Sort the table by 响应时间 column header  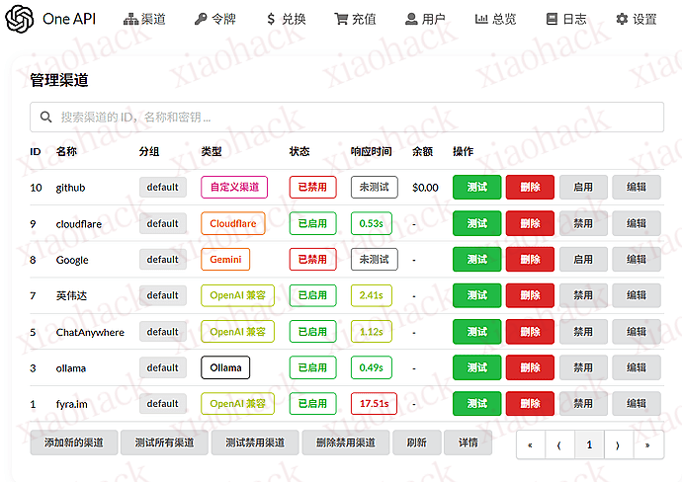click(x=371, y=152)
